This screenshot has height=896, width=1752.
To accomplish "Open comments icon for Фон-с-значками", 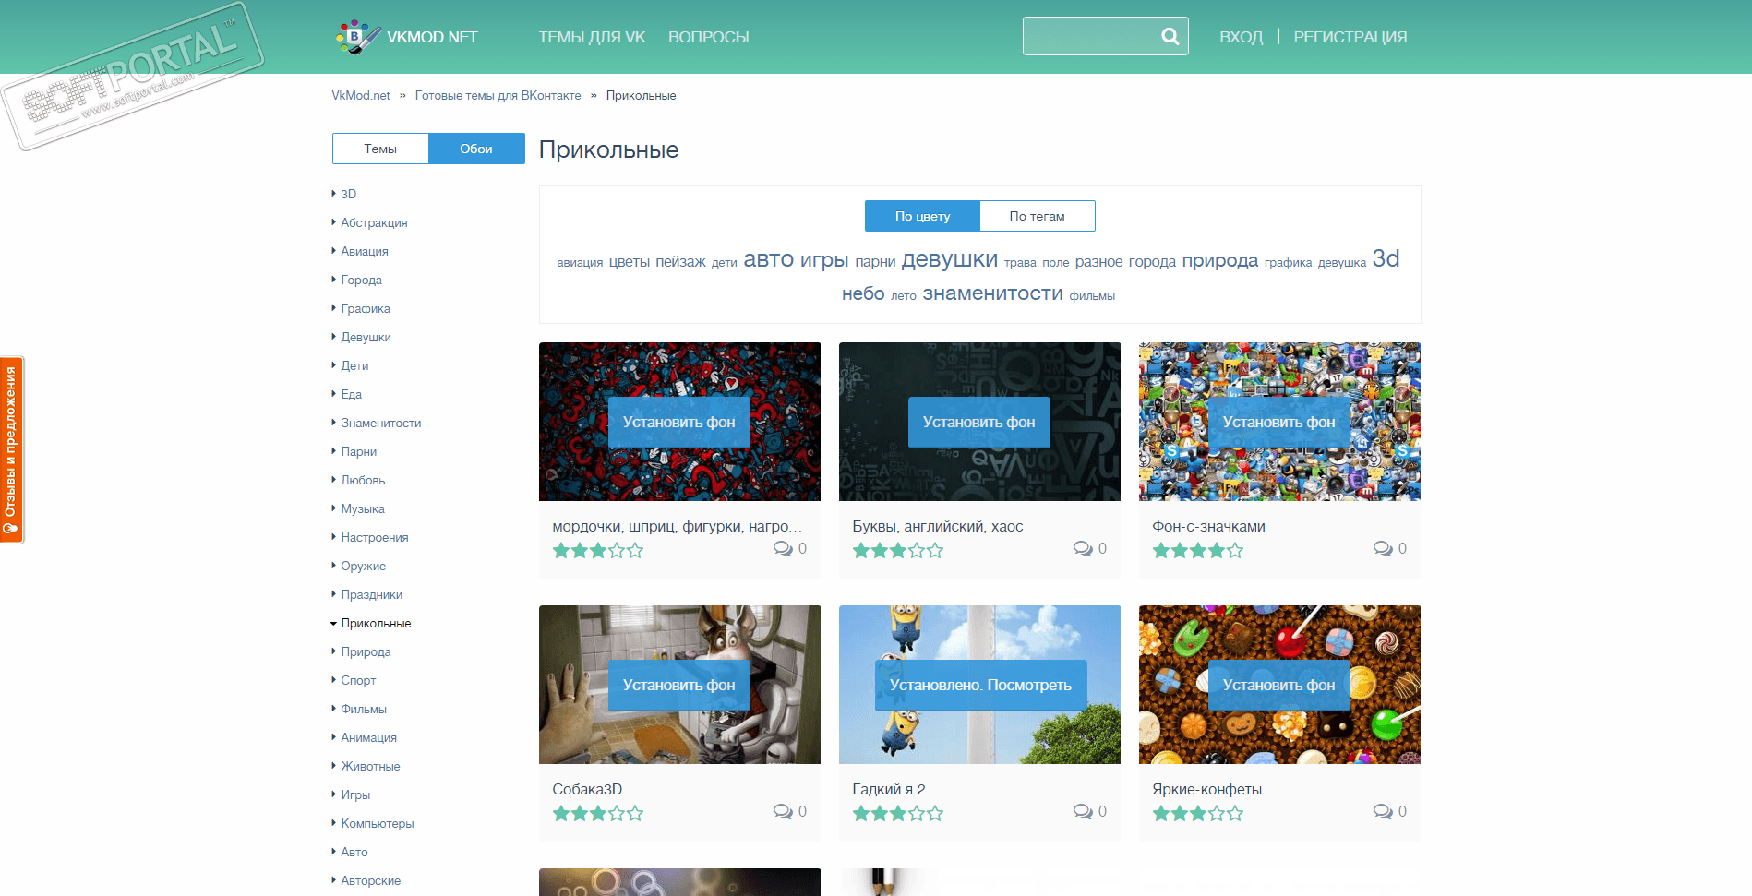I will pyautogui.click(x=1383, y=549).
